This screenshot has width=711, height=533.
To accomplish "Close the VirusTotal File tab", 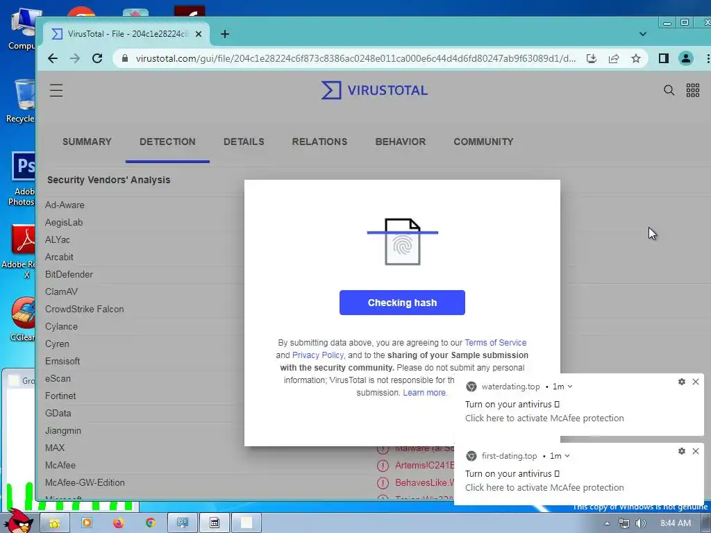I will pos(198,34).
